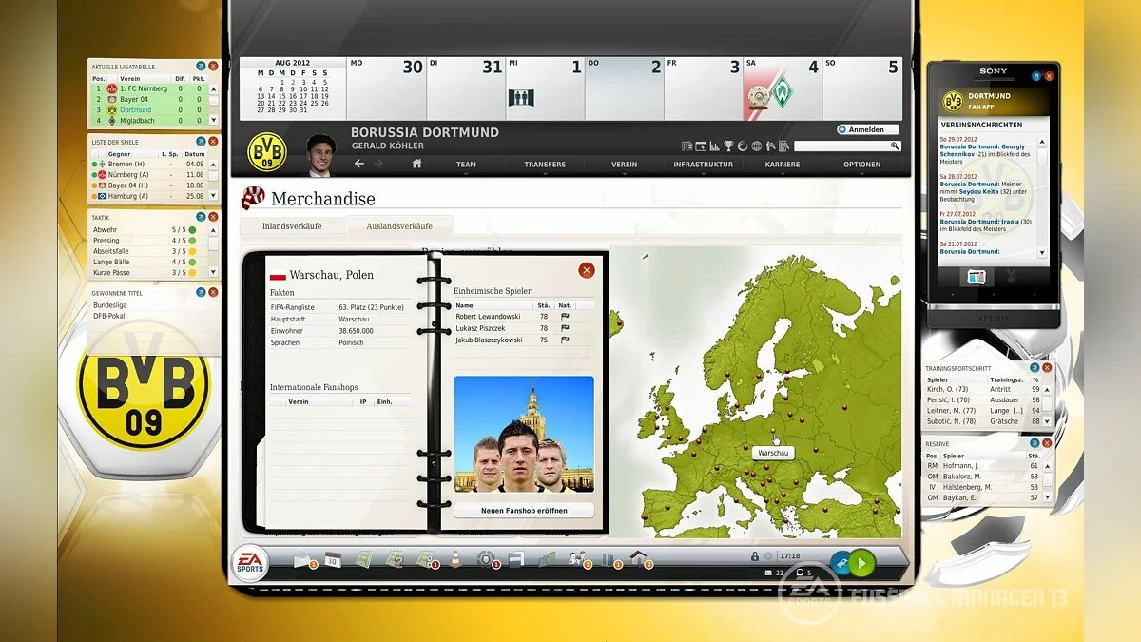This screenshot has width=1141, height=642.
Task: Click the search input field in header
Action: click(841, 146)
